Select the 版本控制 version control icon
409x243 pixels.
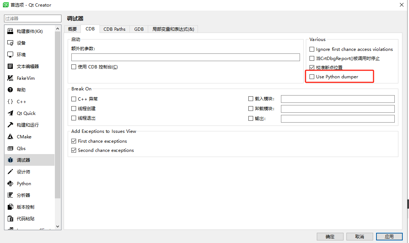pos(10,207)
